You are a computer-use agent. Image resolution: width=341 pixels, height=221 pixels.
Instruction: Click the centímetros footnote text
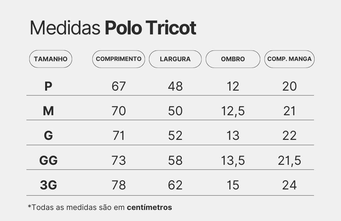[x=149, y=207]
